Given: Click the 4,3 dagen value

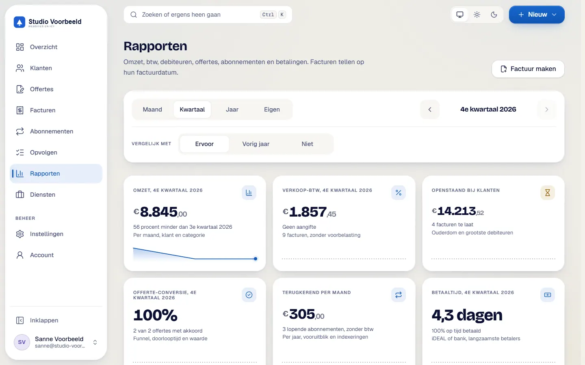Looking at the screenshot, I should (x=467, y=315).
